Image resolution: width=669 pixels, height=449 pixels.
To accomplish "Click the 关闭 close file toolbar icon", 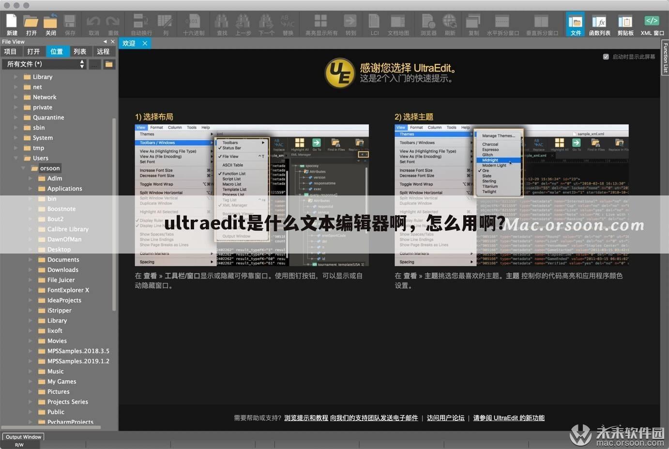I will (50, 24).
